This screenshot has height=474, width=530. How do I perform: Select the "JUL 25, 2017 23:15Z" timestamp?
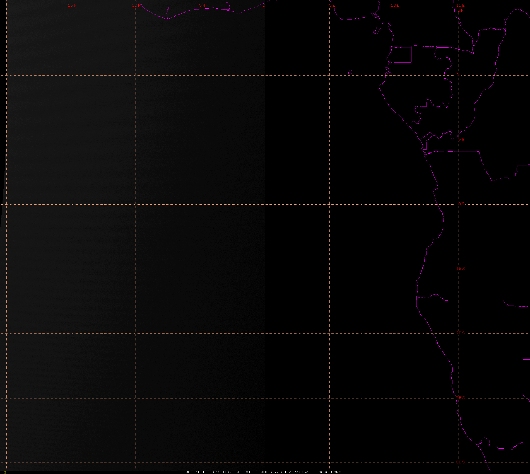(285, 472)
